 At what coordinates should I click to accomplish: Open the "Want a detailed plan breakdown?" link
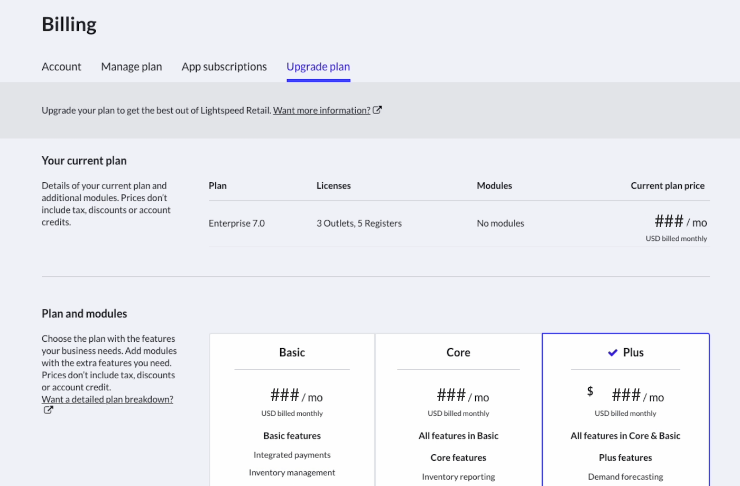107,399
